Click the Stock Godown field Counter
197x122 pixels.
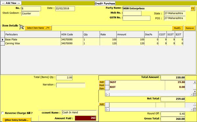coord(31,13)
